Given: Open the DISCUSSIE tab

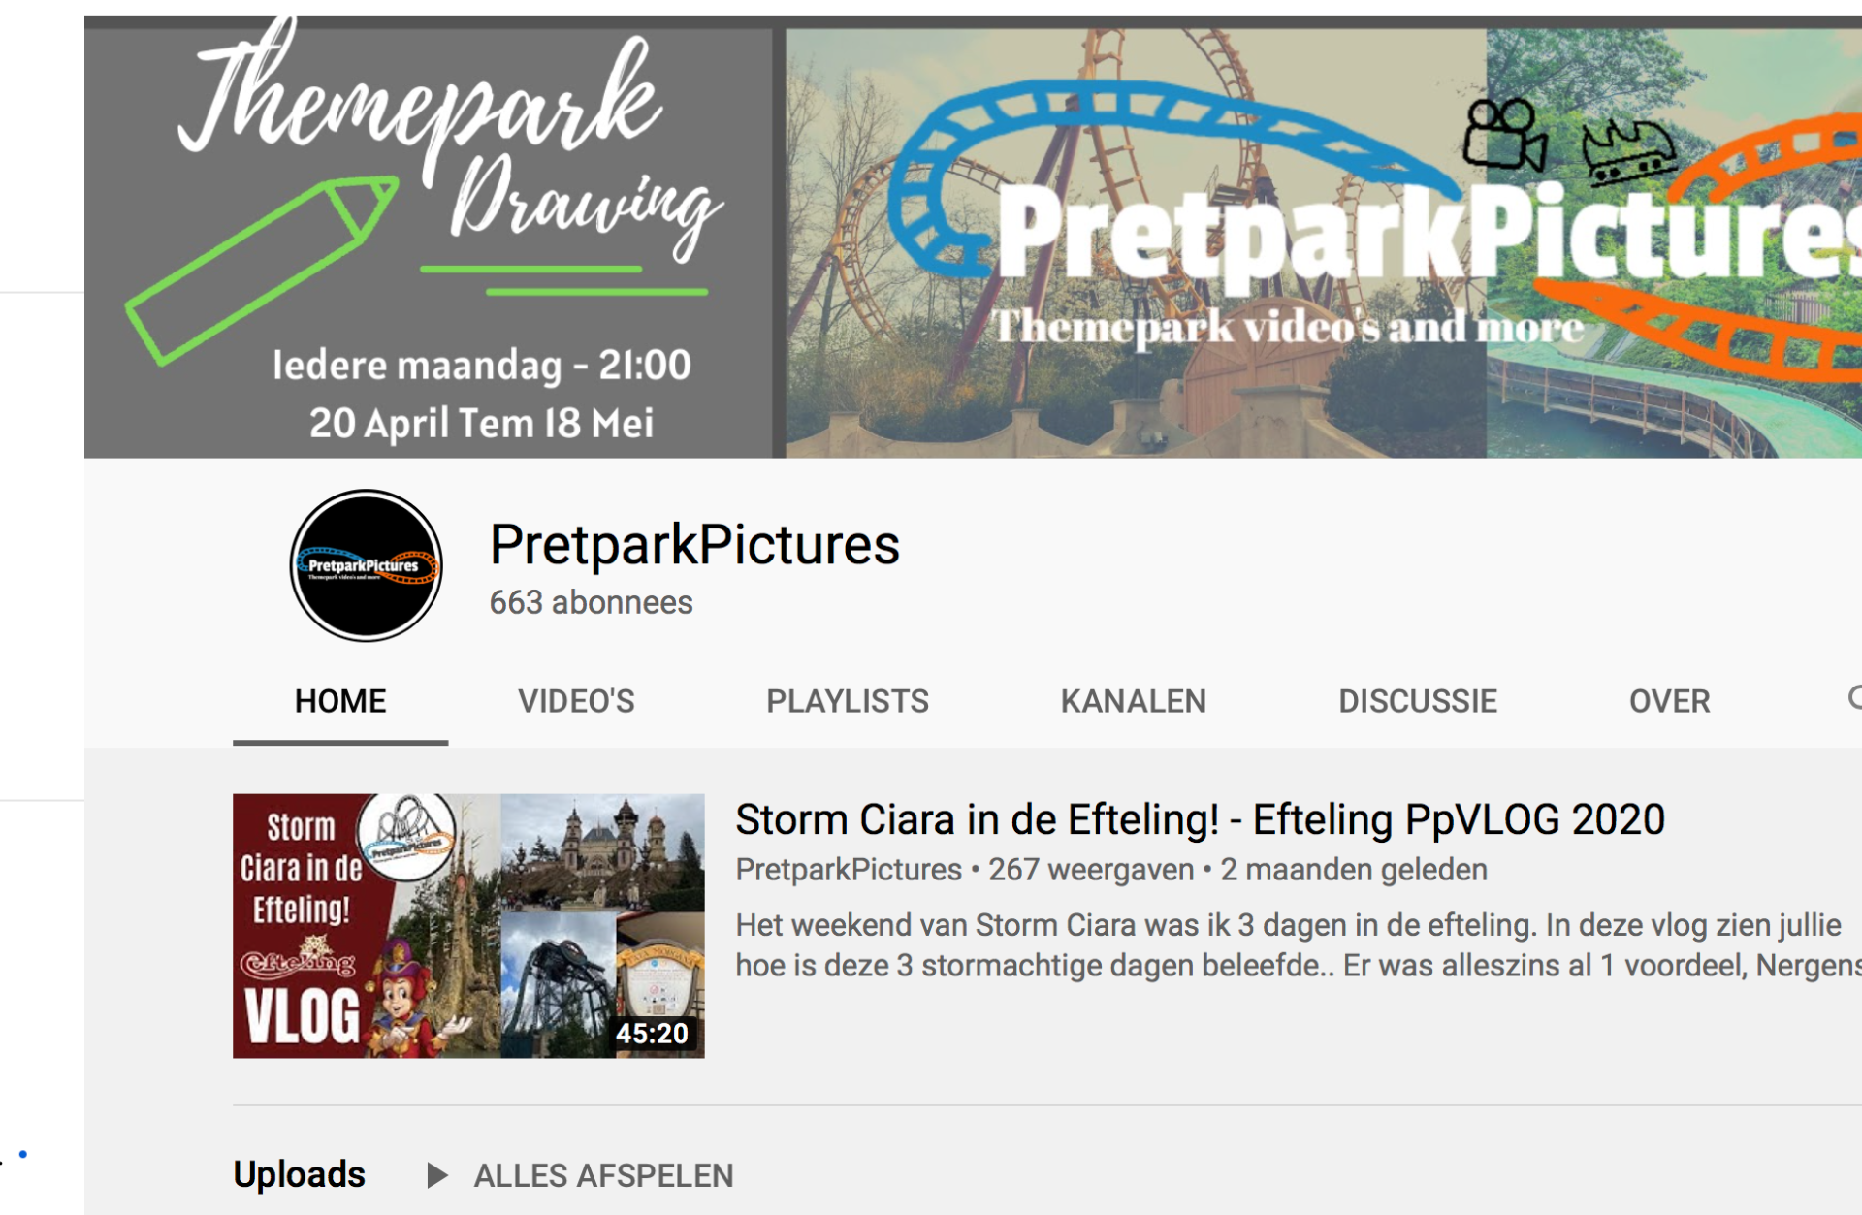Looking at the screenshot, I should (1418, 701).
